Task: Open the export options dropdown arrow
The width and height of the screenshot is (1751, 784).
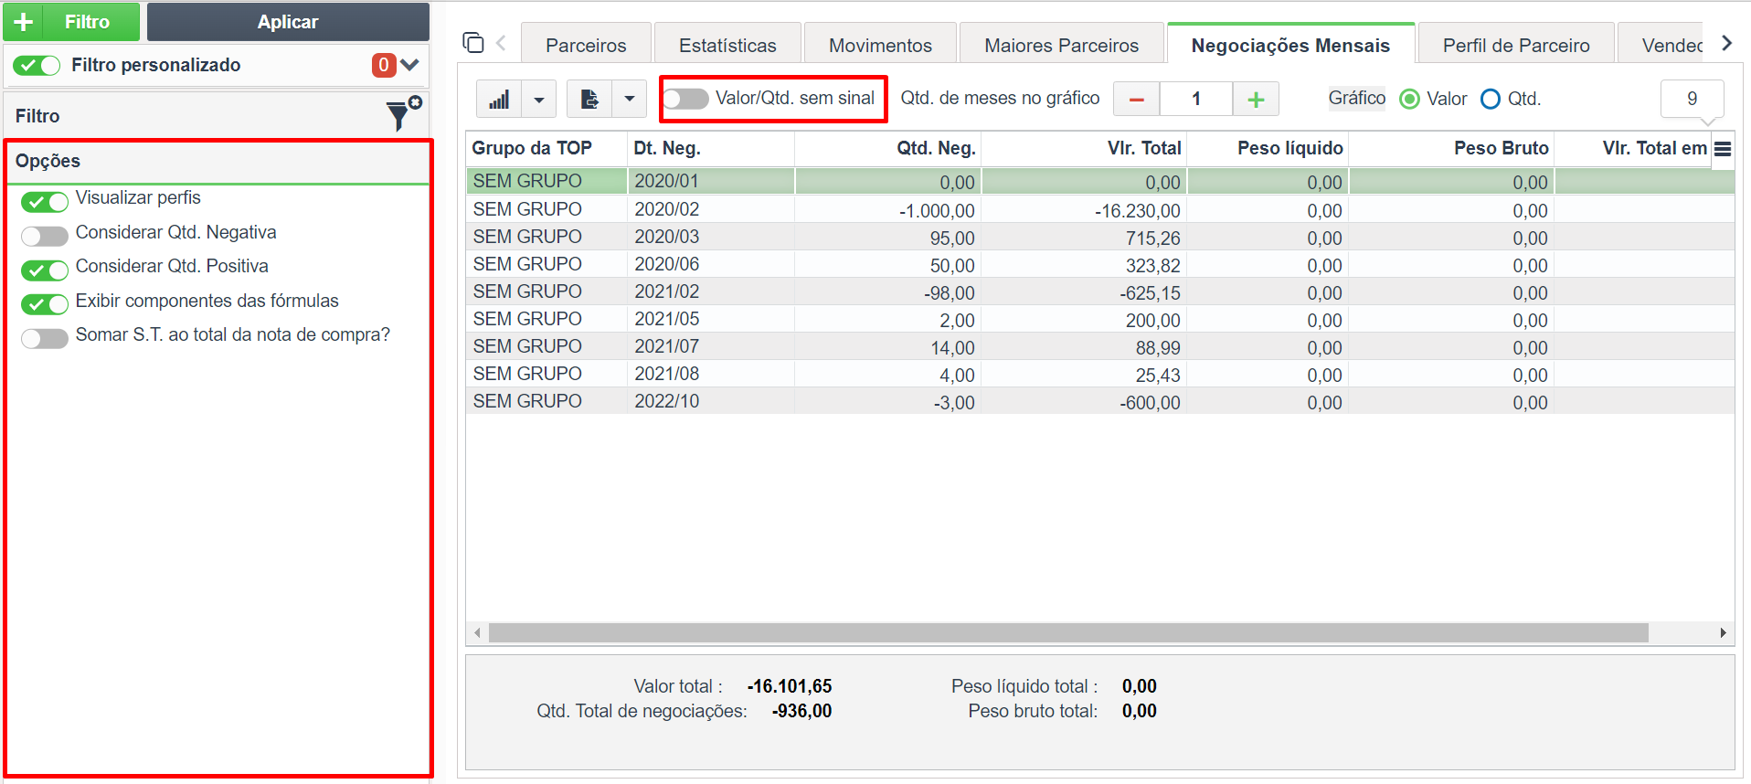Action: coord(630,99)
